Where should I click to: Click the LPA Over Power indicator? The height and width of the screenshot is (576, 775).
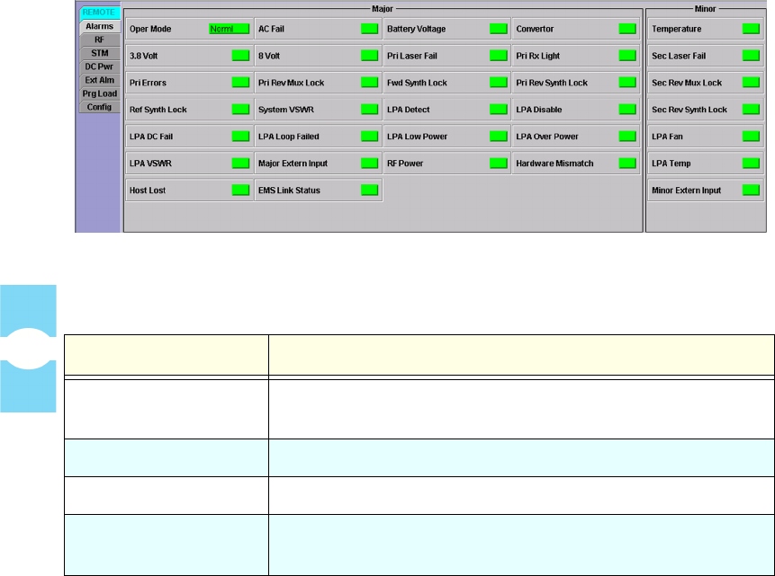pyautogui.click(x=627, y=137)
